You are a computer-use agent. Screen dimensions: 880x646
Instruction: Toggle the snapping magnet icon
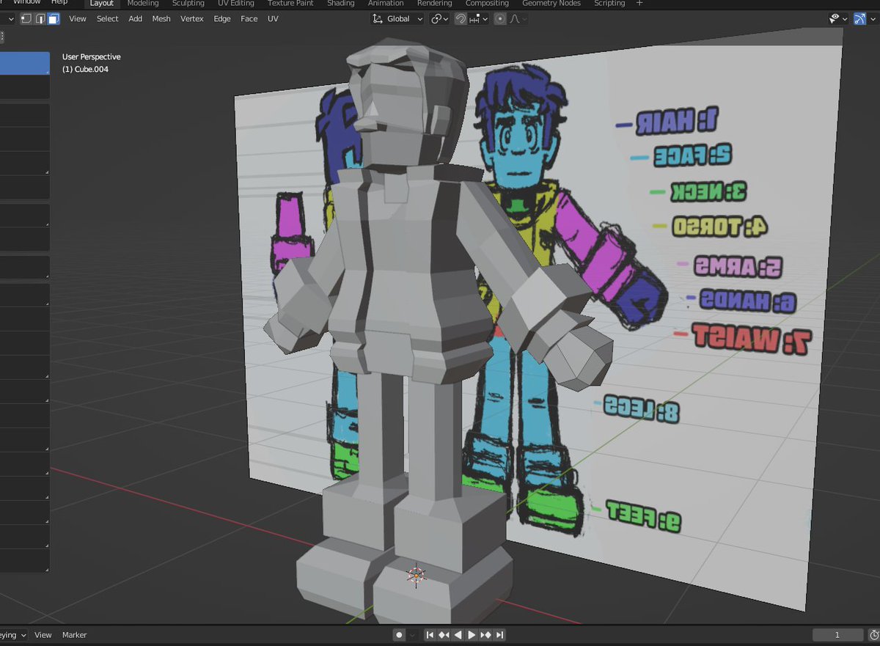point(461,19)
